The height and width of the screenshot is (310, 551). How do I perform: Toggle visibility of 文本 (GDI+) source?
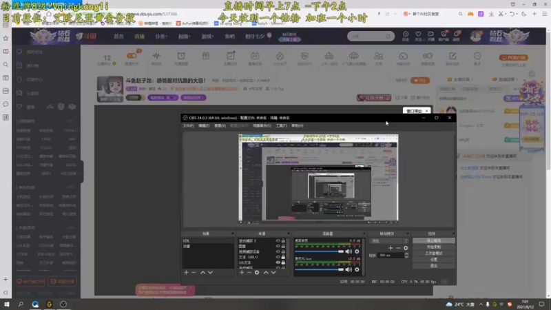278,257
